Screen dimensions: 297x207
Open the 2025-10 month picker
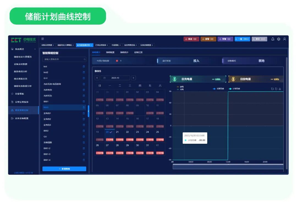point(115,78)
